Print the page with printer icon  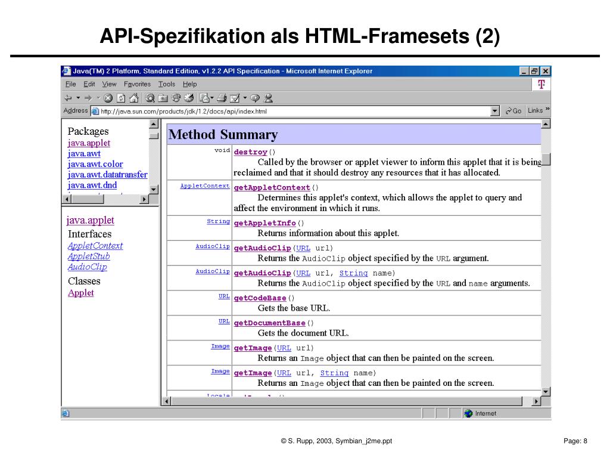222,98
